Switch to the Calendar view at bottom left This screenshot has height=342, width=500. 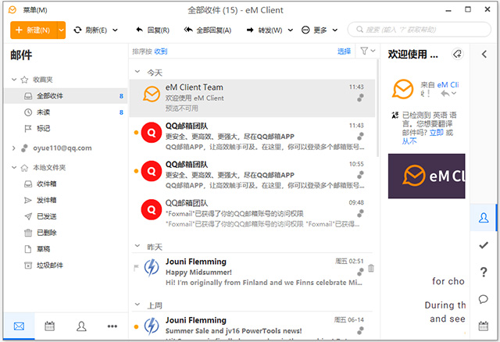(49, 326)
